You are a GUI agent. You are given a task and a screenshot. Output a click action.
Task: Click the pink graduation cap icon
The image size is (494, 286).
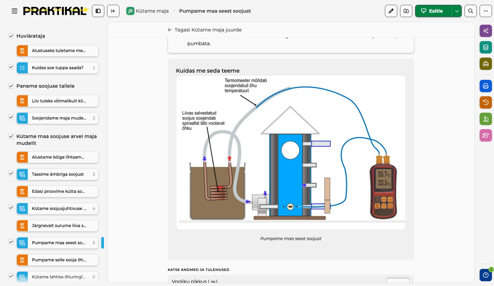(x=486, y=135)
